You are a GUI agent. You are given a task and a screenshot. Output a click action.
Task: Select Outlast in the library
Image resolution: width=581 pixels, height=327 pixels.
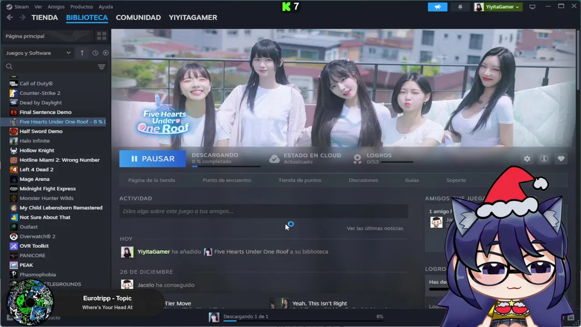(29, 227)
